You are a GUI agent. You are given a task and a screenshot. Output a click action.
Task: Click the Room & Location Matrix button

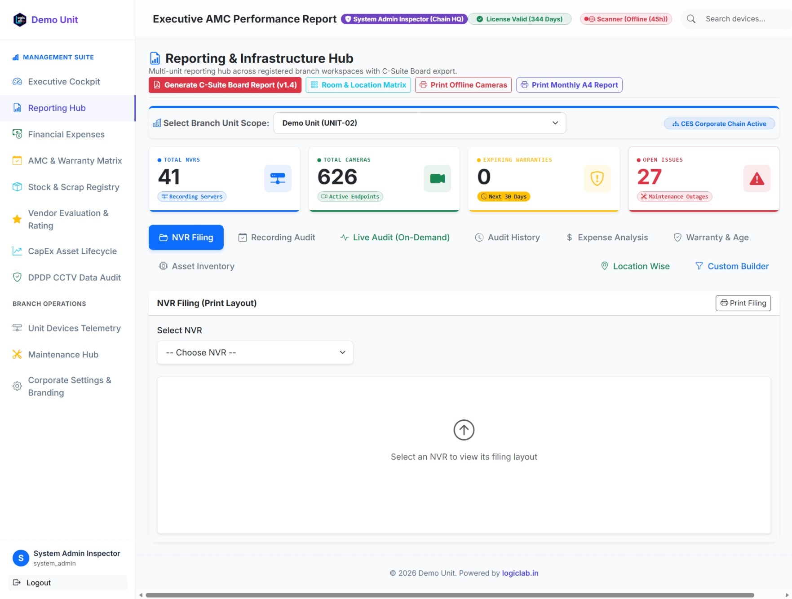pyautogui.click(x=358, y=85)
